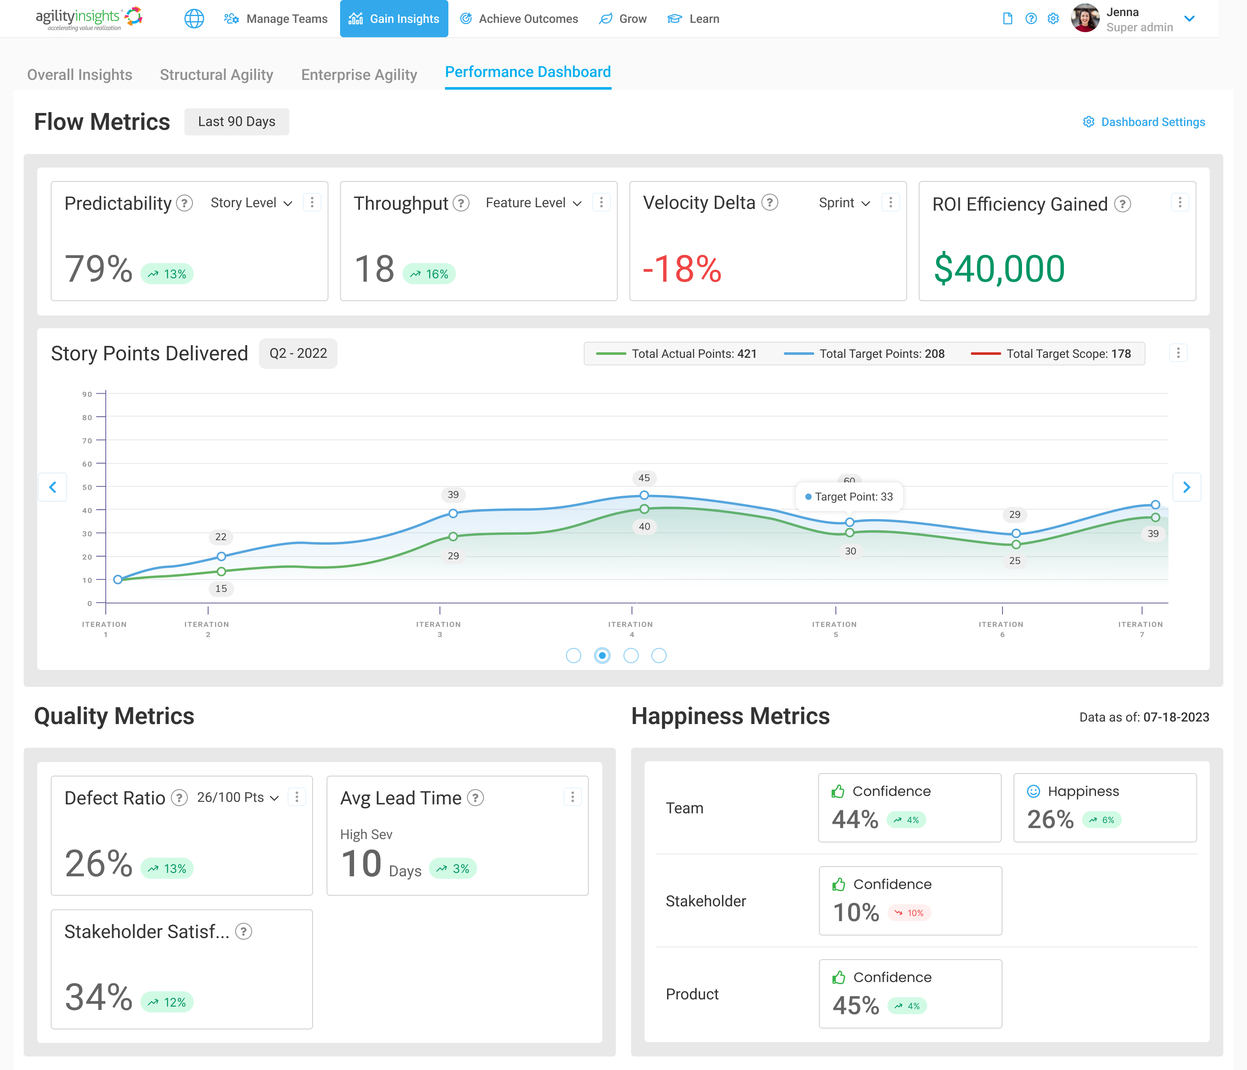This screenshot has width=1247, height=1070.
Task: Click Data as of 07-18-2023 text
Action: 1144,717
